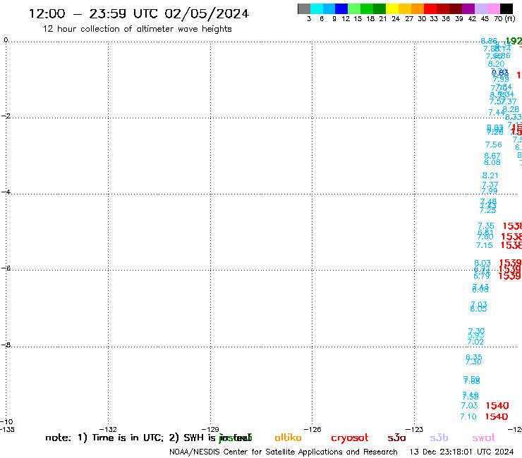Select the light blue 9 ft legend swatch

[x=329, y=8]
